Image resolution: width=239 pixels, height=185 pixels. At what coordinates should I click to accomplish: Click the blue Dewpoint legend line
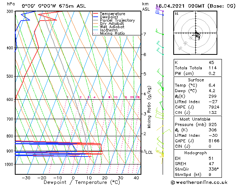(x=95, y=17)
